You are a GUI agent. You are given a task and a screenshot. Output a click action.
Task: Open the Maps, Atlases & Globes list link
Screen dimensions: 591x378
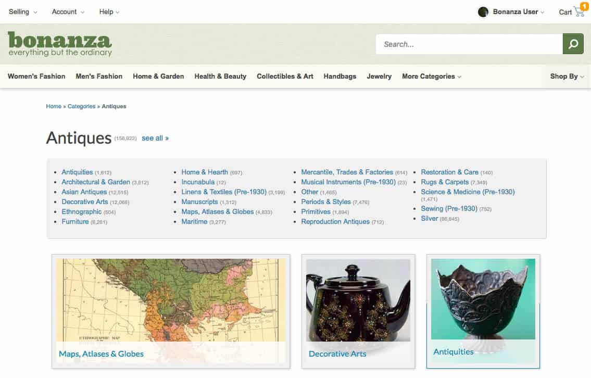pos(218,211)
